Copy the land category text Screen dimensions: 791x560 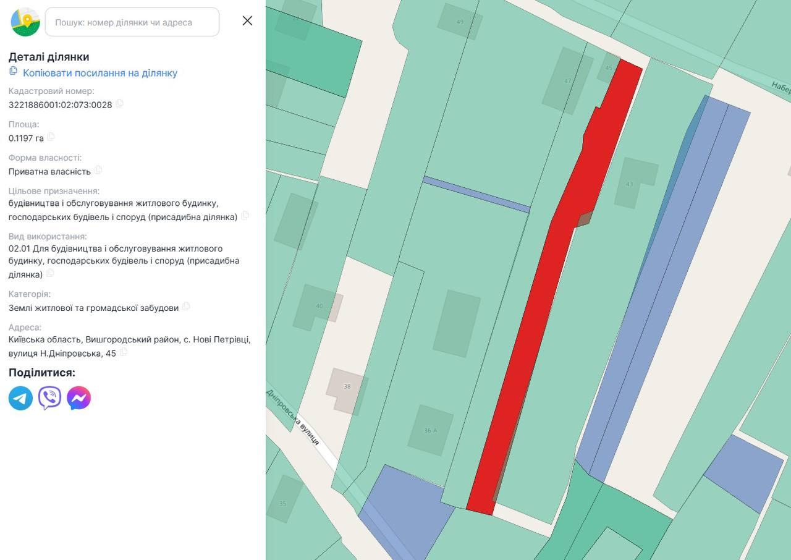click(186, 307)
